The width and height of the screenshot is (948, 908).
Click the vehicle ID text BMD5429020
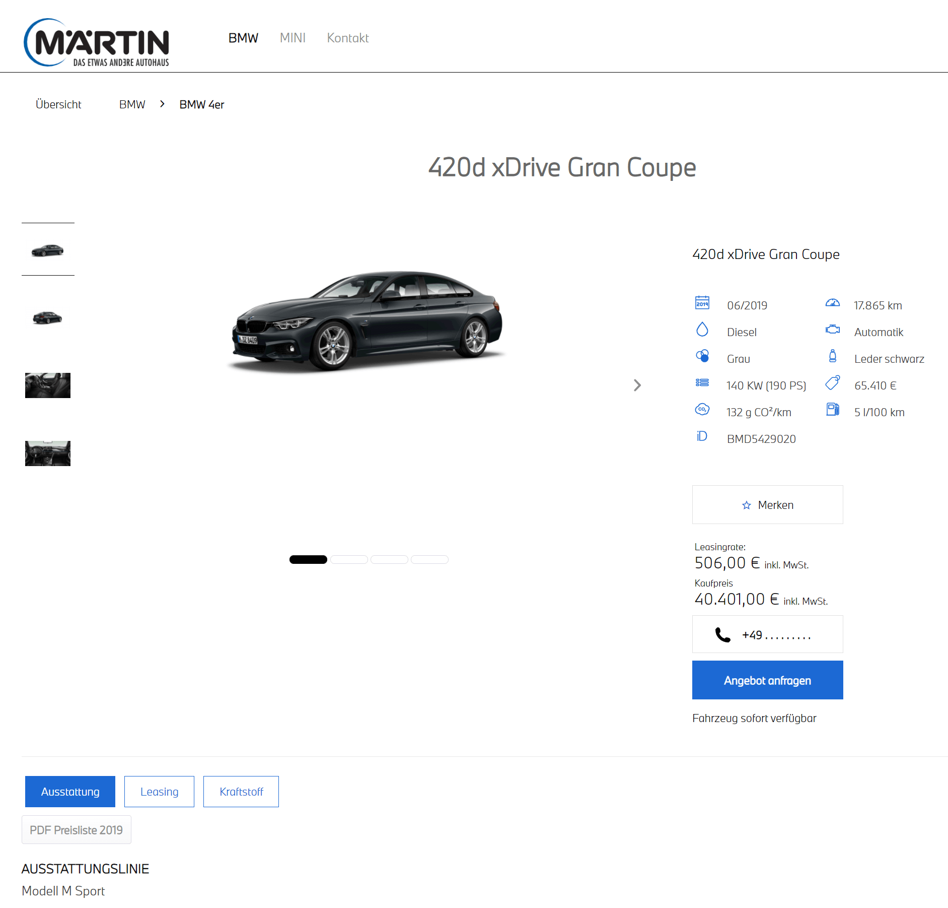pos(761,439)
